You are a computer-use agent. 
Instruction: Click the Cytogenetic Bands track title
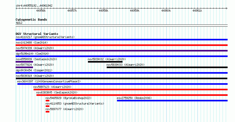(x=31, y=20)
